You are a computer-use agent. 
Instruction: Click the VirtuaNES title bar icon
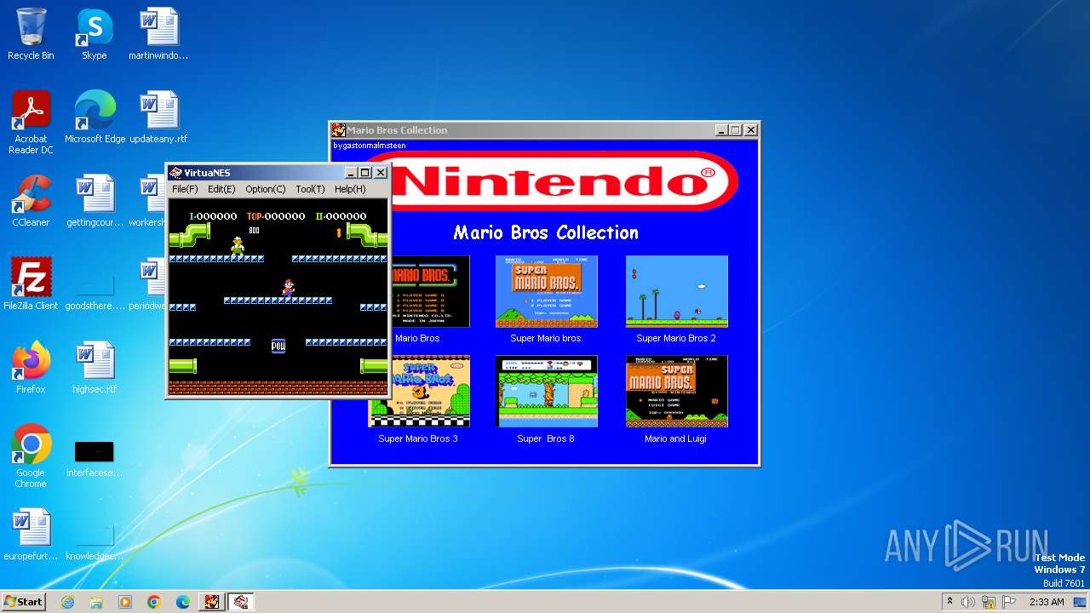click(x=176, y=173)
